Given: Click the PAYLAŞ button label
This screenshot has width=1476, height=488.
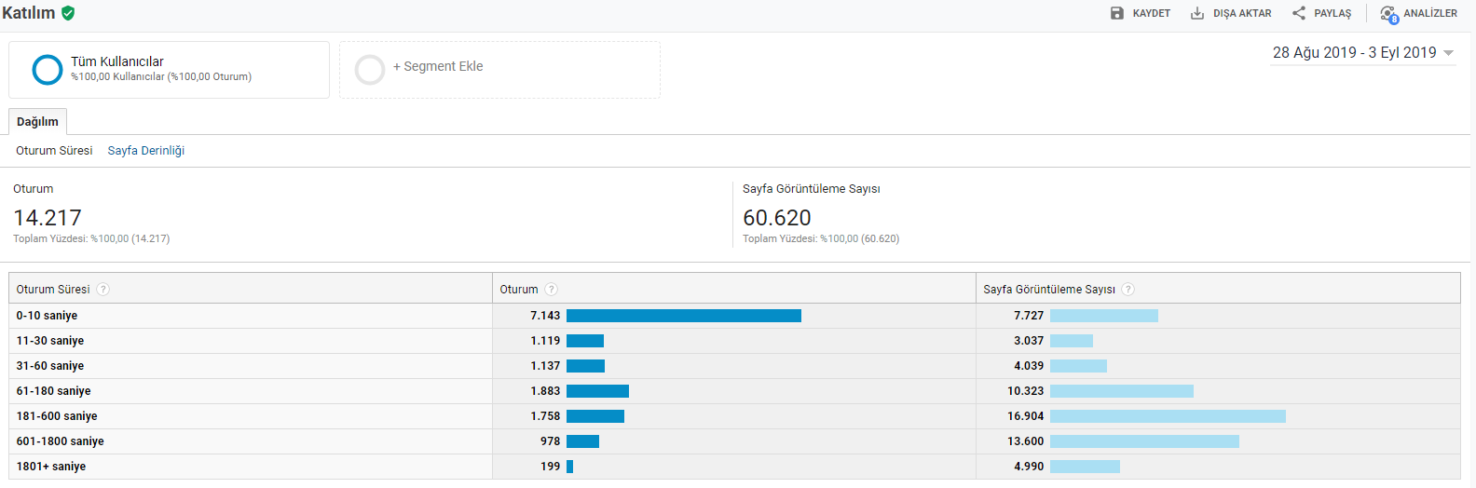Looking at the screenshot, I should (1332, 14).
